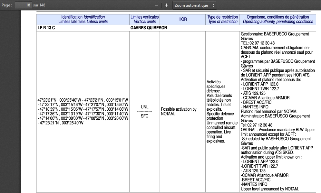The width and height of the screenshot is (321, 193).
Task: Click the 'Type de restriction' column header
Action: (222, 19)
